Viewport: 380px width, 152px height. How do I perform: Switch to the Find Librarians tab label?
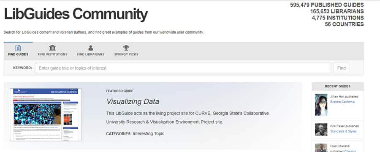(91, 54)
